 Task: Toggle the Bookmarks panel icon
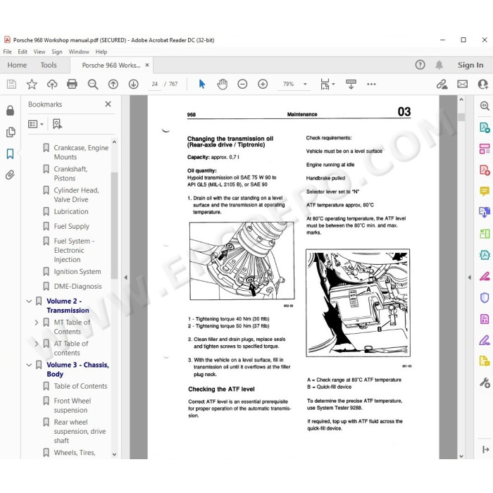coord(11,154)
